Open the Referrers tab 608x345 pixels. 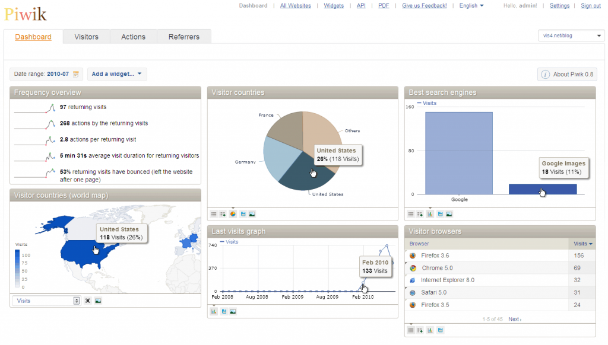(x=184, y=37)
